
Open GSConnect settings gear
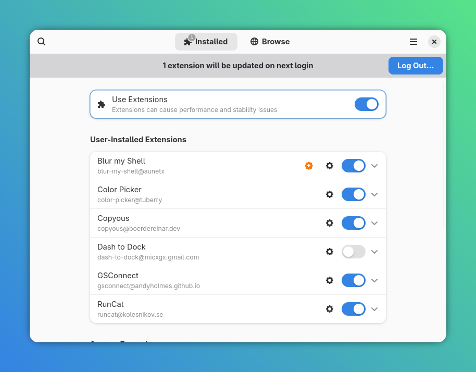330,280
